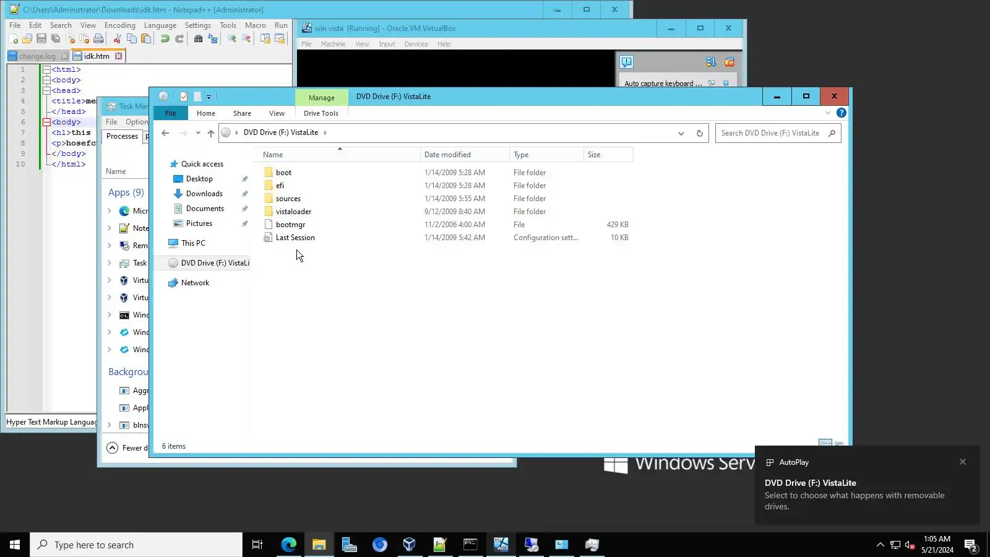Open the File tab in File Explorer ribbon
The width and height of the screenshot is (990, 557).
coord(171,113)
